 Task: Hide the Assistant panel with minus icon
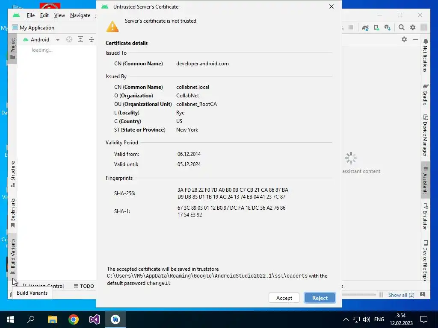415,39
